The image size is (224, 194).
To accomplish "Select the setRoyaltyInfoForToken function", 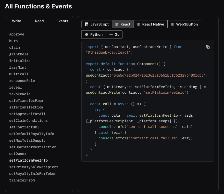I will click(33, 174).
